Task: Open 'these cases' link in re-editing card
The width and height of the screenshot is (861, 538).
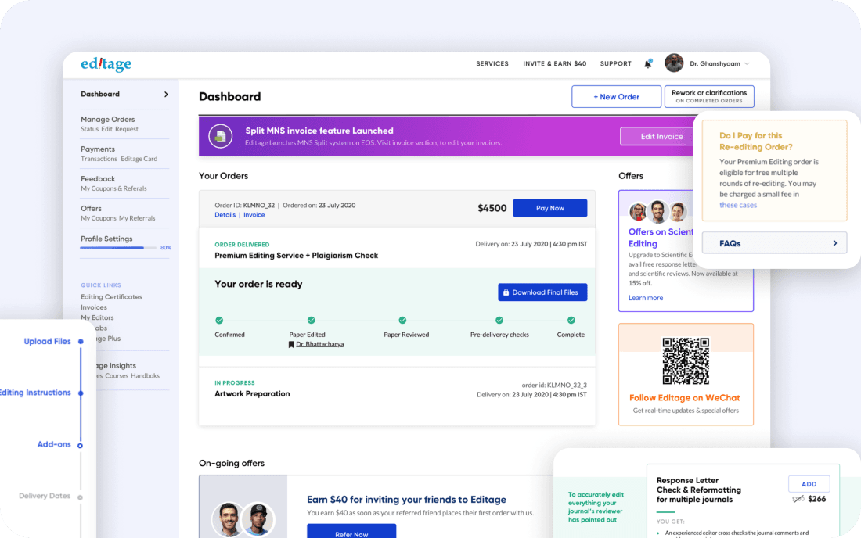Action: click(738, 205)
